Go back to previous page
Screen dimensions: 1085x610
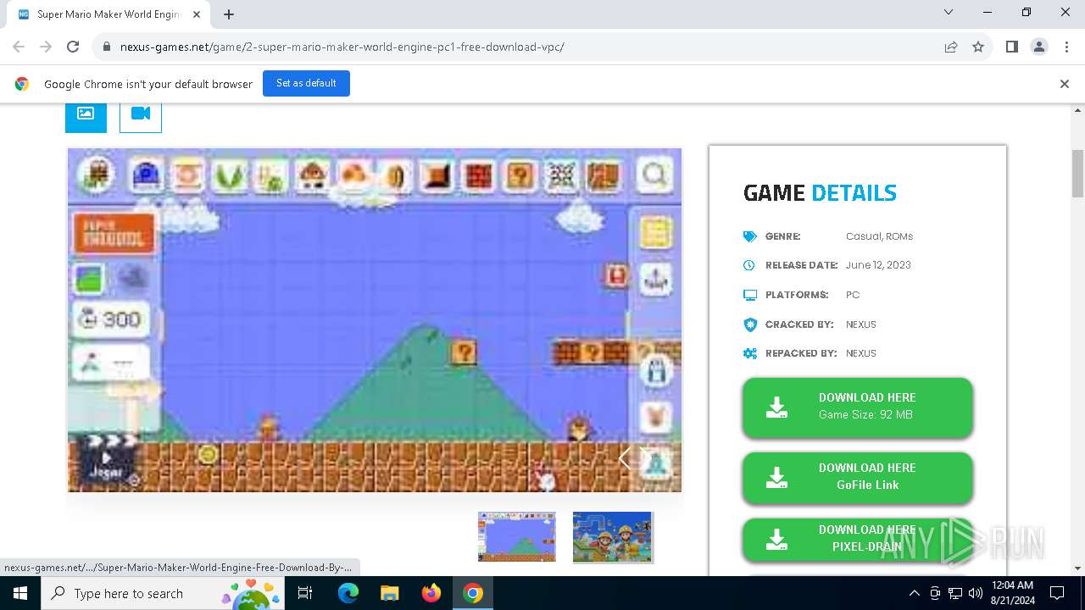(19, 47)
